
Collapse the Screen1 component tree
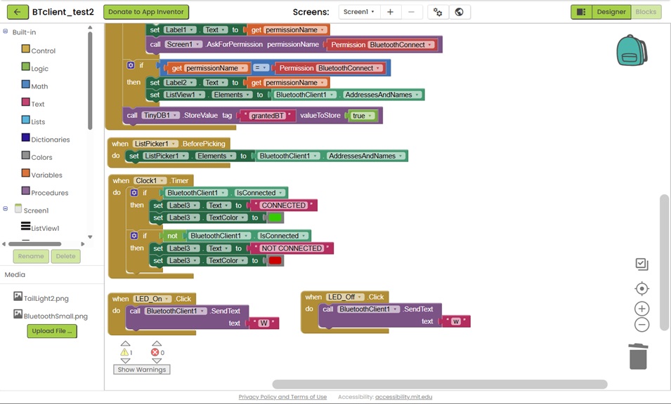(x=6, y=209)
